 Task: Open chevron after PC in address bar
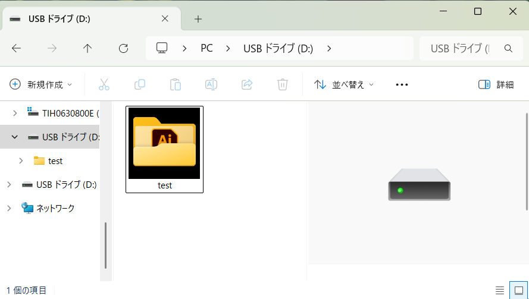(228, 49)
